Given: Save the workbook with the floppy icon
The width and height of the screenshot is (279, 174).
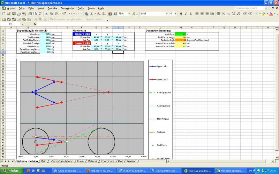Looking at the screenshot, I should click(14, 14).
